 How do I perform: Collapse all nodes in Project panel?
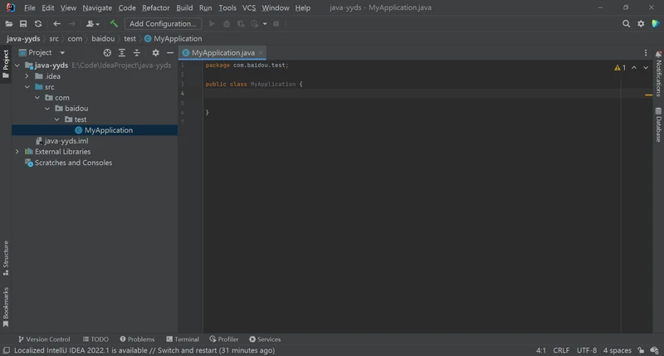coord(137,52)
